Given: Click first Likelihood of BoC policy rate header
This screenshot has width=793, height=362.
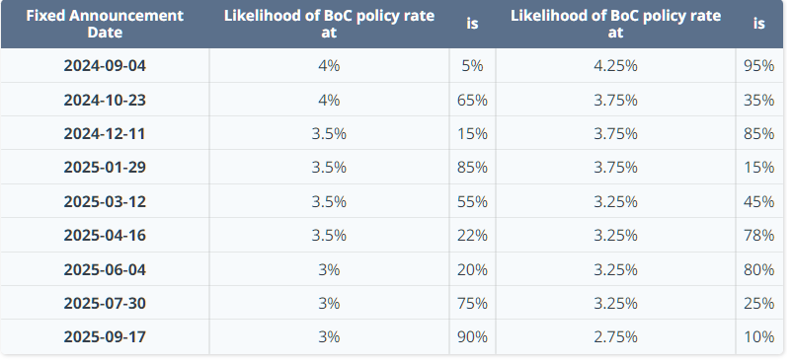Looking at the screenshot, I should tap(329, 24).
